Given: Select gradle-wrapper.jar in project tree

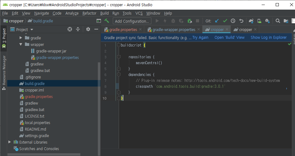Looking at the screenshot, I should click(51, 51).
